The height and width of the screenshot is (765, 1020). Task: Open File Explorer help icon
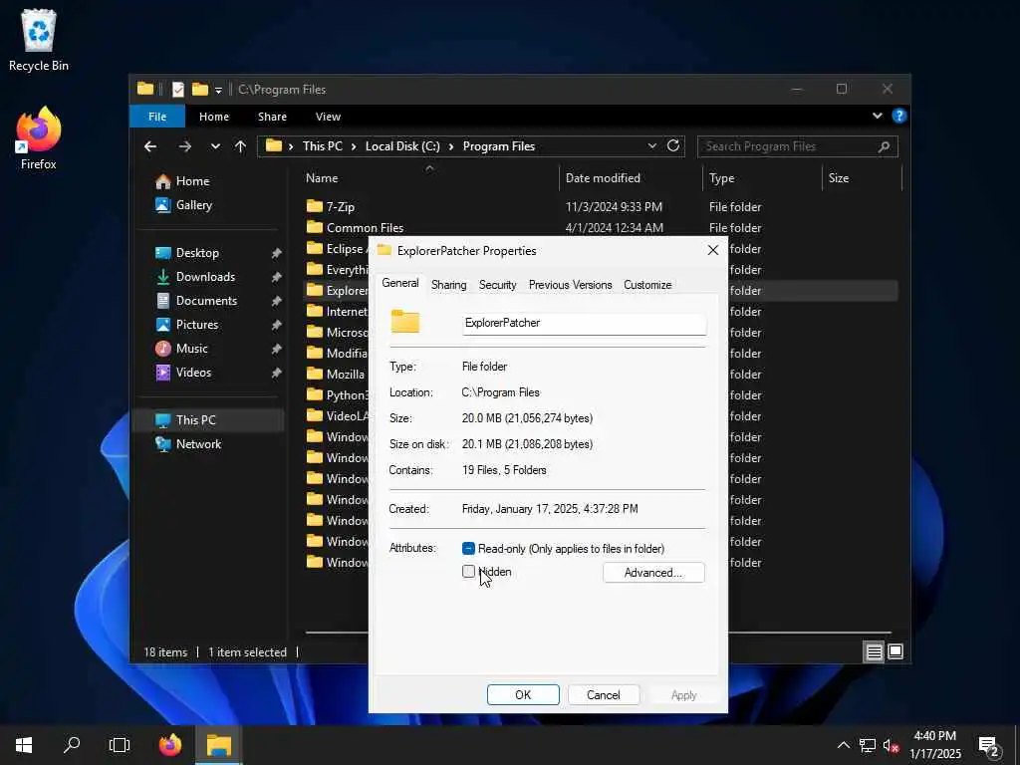tap(899, 116)
